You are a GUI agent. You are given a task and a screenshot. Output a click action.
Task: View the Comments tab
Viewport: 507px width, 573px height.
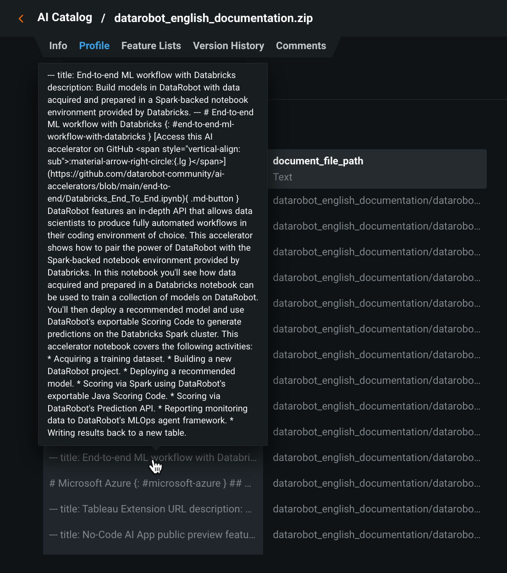pyautogui.click(x=301, y=46)
